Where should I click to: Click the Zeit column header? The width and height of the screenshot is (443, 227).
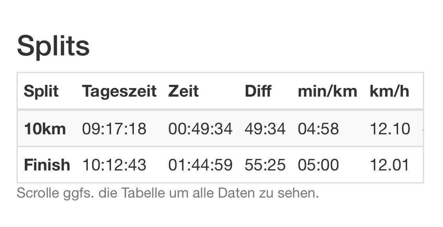(x=184, y=91)
